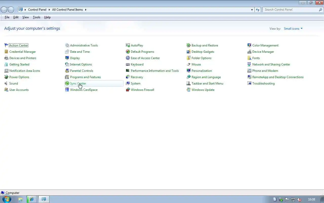The height and width of the screenshot is (203, 324).
Task: Click the address bar refresh button
Action: 258,10
